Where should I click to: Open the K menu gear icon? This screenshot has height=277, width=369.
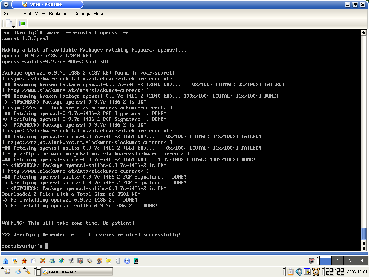tap(7, 272)
